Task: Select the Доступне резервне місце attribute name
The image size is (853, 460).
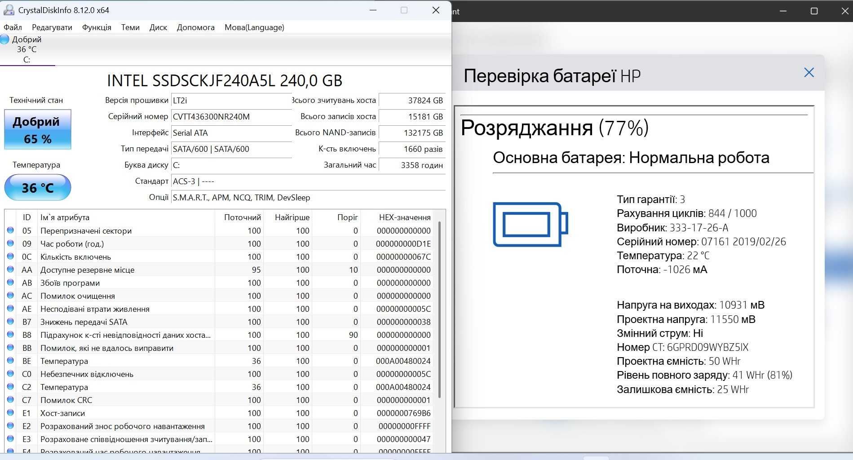Action: click(88, 270)
